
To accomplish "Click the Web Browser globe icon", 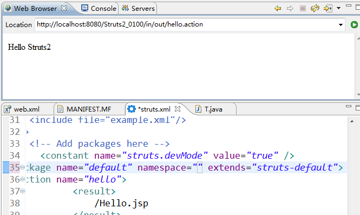I will [x=8, y=8].
